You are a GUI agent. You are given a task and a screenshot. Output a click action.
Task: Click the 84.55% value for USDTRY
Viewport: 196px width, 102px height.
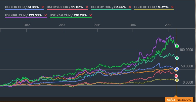(x=120, y=7)
